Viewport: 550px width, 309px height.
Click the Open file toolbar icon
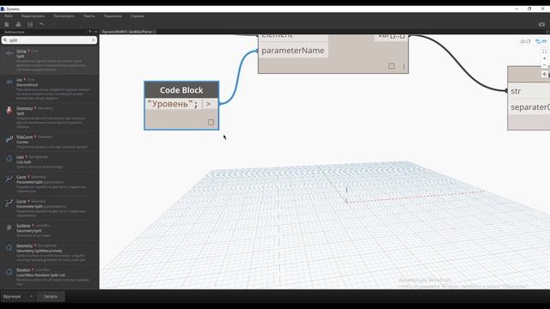18,24
